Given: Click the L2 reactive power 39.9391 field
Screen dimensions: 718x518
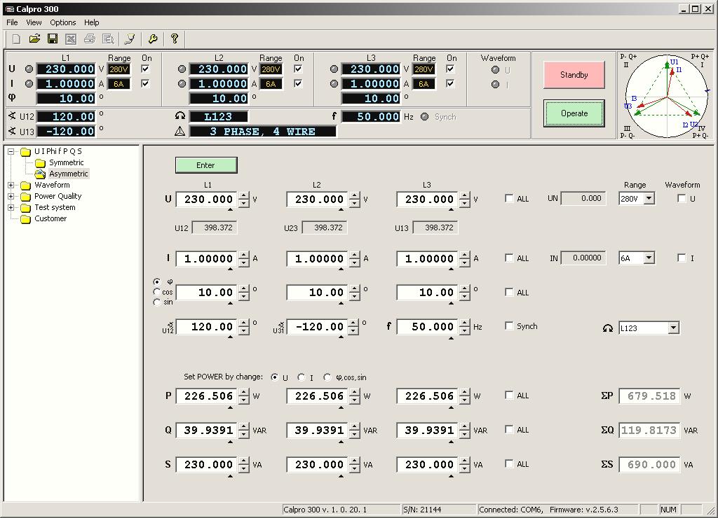Looking at the screenshot, I should pos(318,430).
